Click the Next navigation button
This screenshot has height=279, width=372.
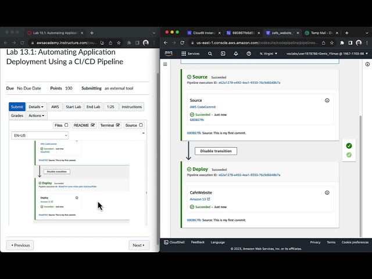139,245
